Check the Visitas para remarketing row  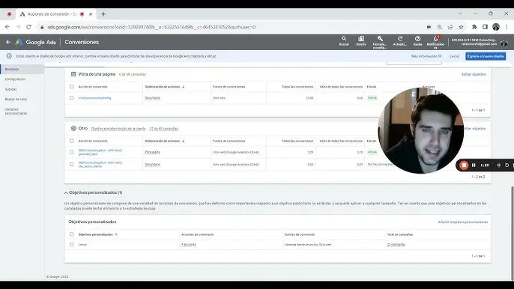[x=71, y=98]
